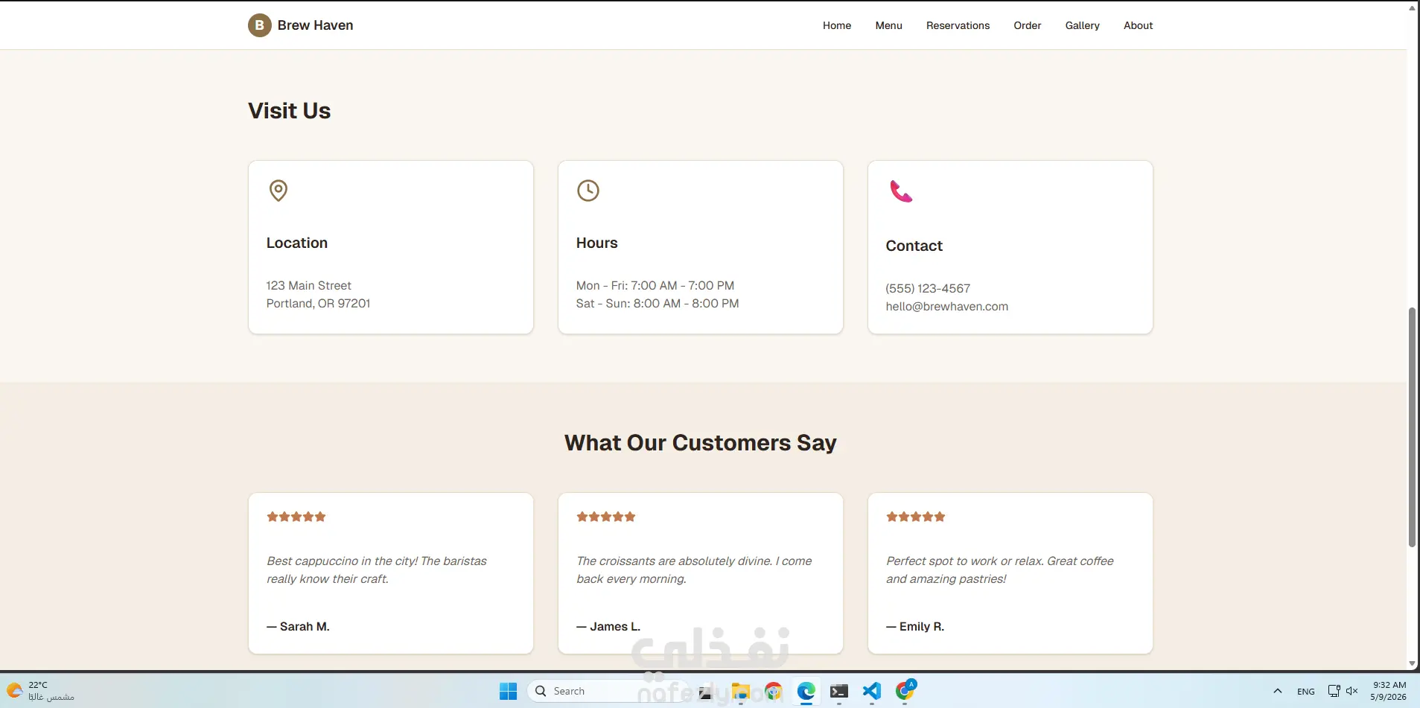1420x708 pixels.
Task: Click the "123 Main Street" address line
Action: point(309,285)
